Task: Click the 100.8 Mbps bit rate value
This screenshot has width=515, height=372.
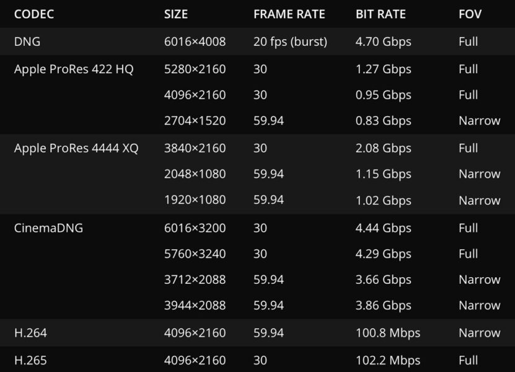Action: (x=388, y=333)
